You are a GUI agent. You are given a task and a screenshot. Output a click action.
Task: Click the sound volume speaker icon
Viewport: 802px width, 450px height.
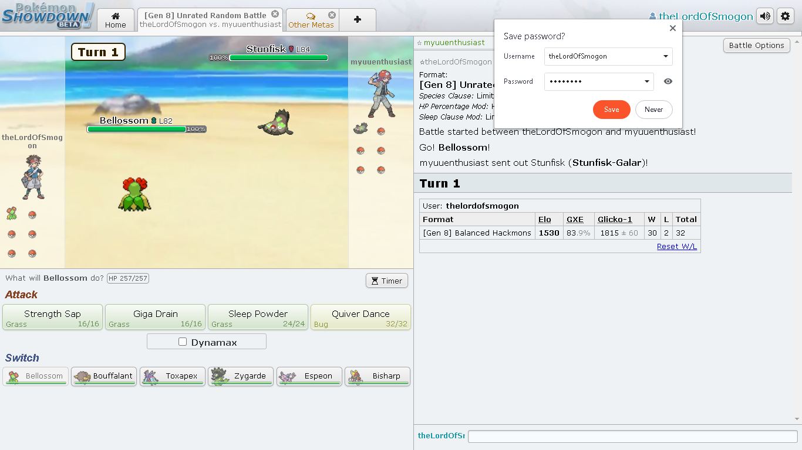pos(765,16)
